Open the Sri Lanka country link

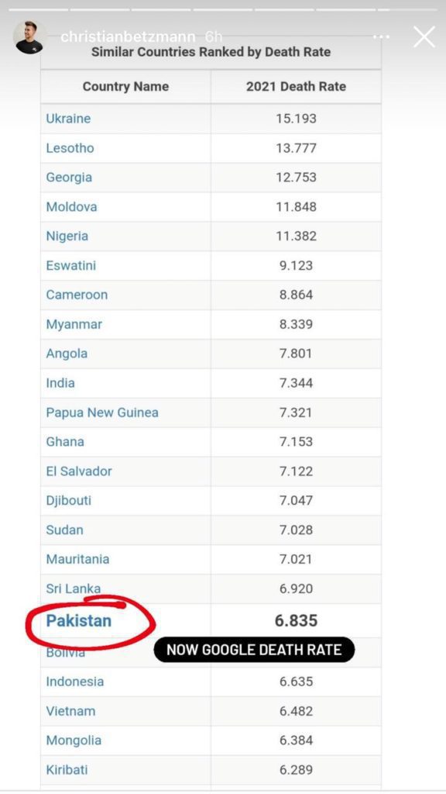coord(74,589)
